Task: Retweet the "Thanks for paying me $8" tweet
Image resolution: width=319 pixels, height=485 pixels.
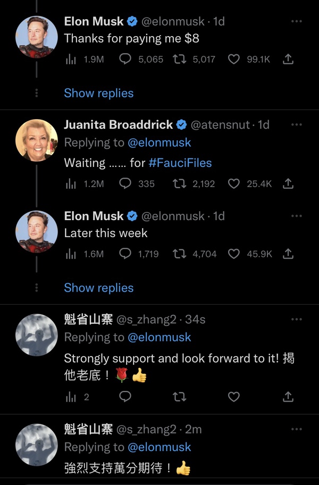Action: coord(180,60)
